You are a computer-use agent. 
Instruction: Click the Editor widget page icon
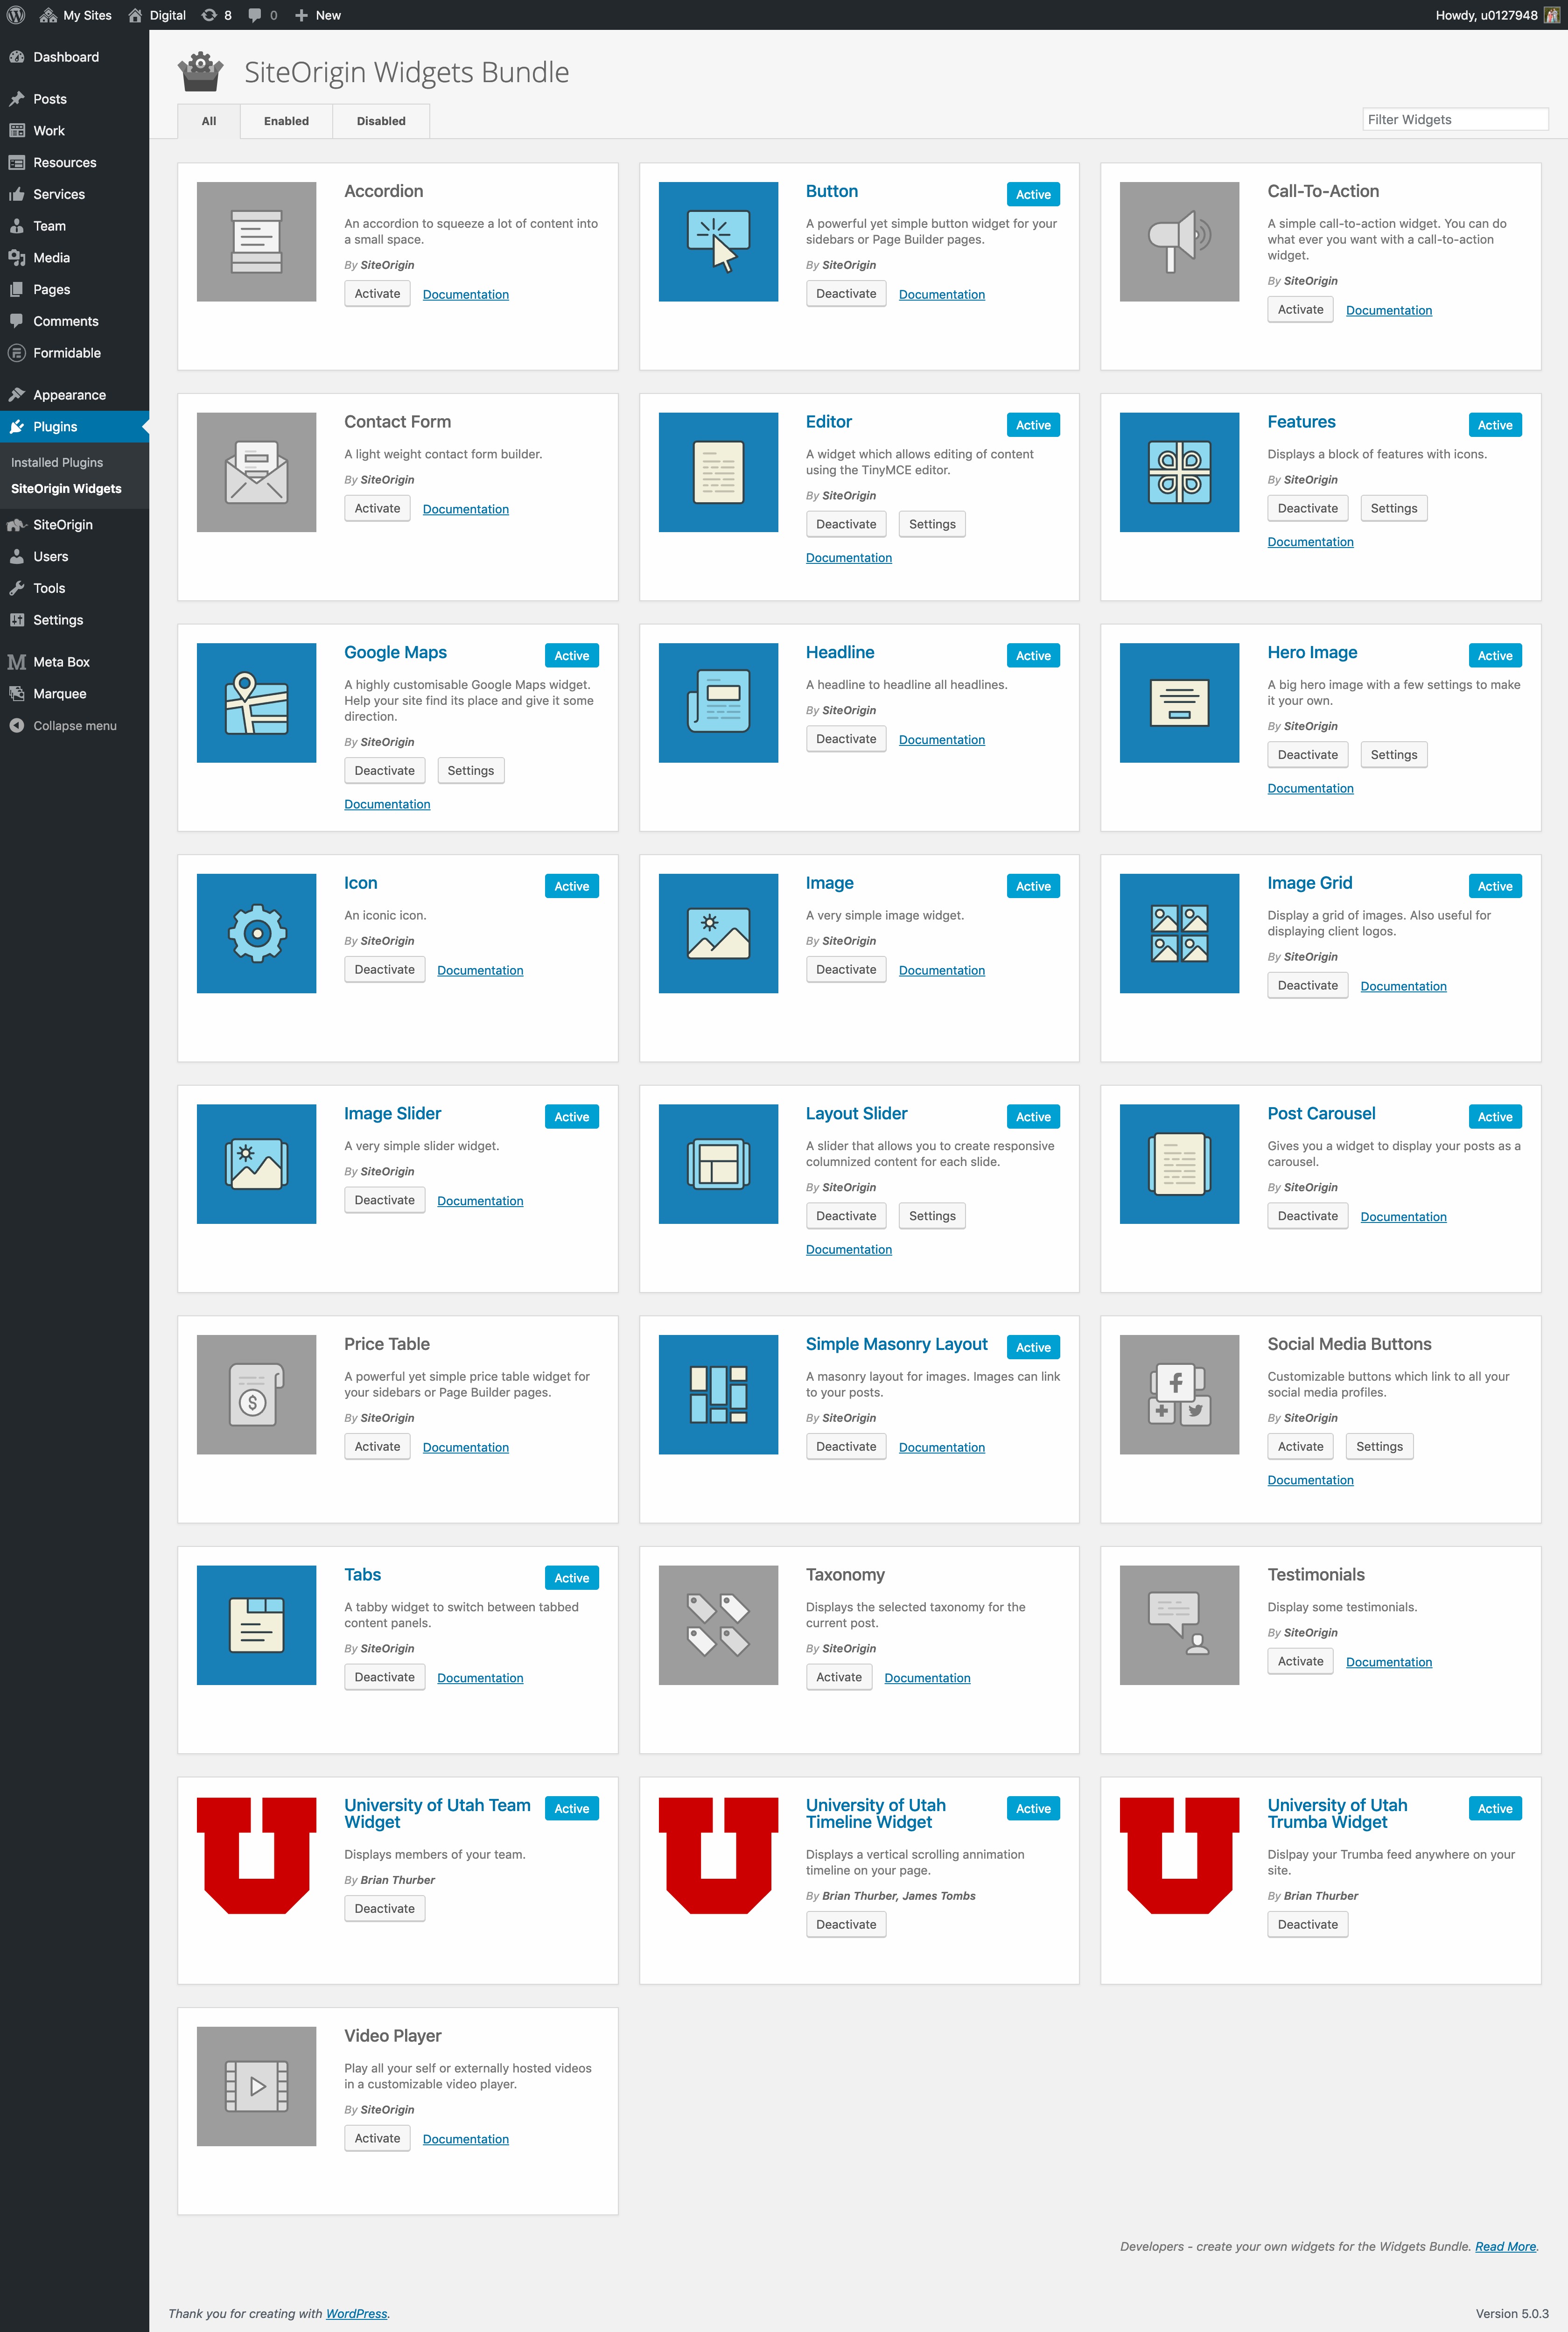pos(718,472)
